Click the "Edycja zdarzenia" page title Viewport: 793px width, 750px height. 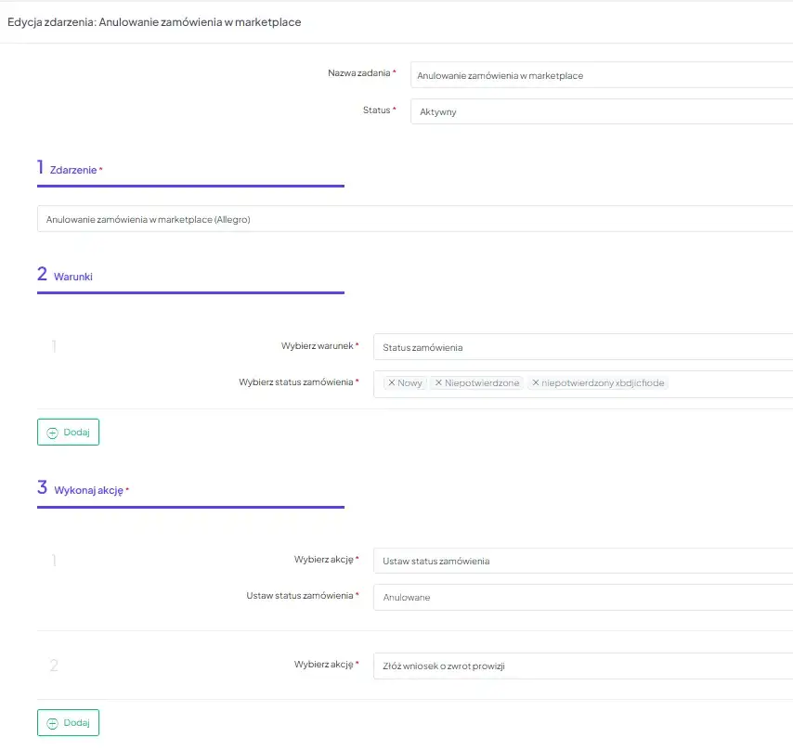click(x=154, y=22)
